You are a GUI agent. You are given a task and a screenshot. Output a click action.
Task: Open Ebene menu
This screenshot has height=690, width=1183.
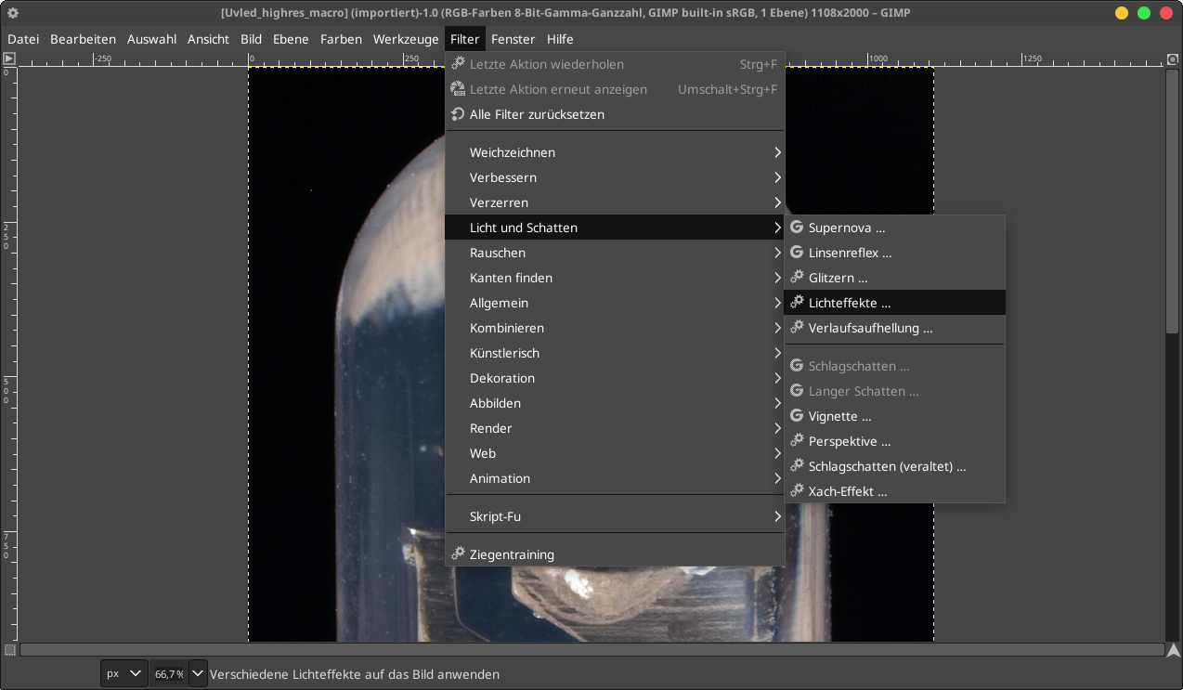(x=291, y=39)
